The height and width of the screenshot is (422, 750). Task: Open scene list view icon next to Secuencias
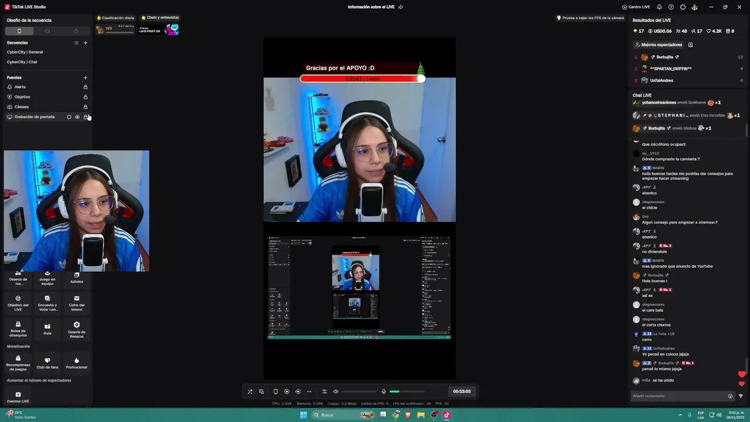pos(76,43)
